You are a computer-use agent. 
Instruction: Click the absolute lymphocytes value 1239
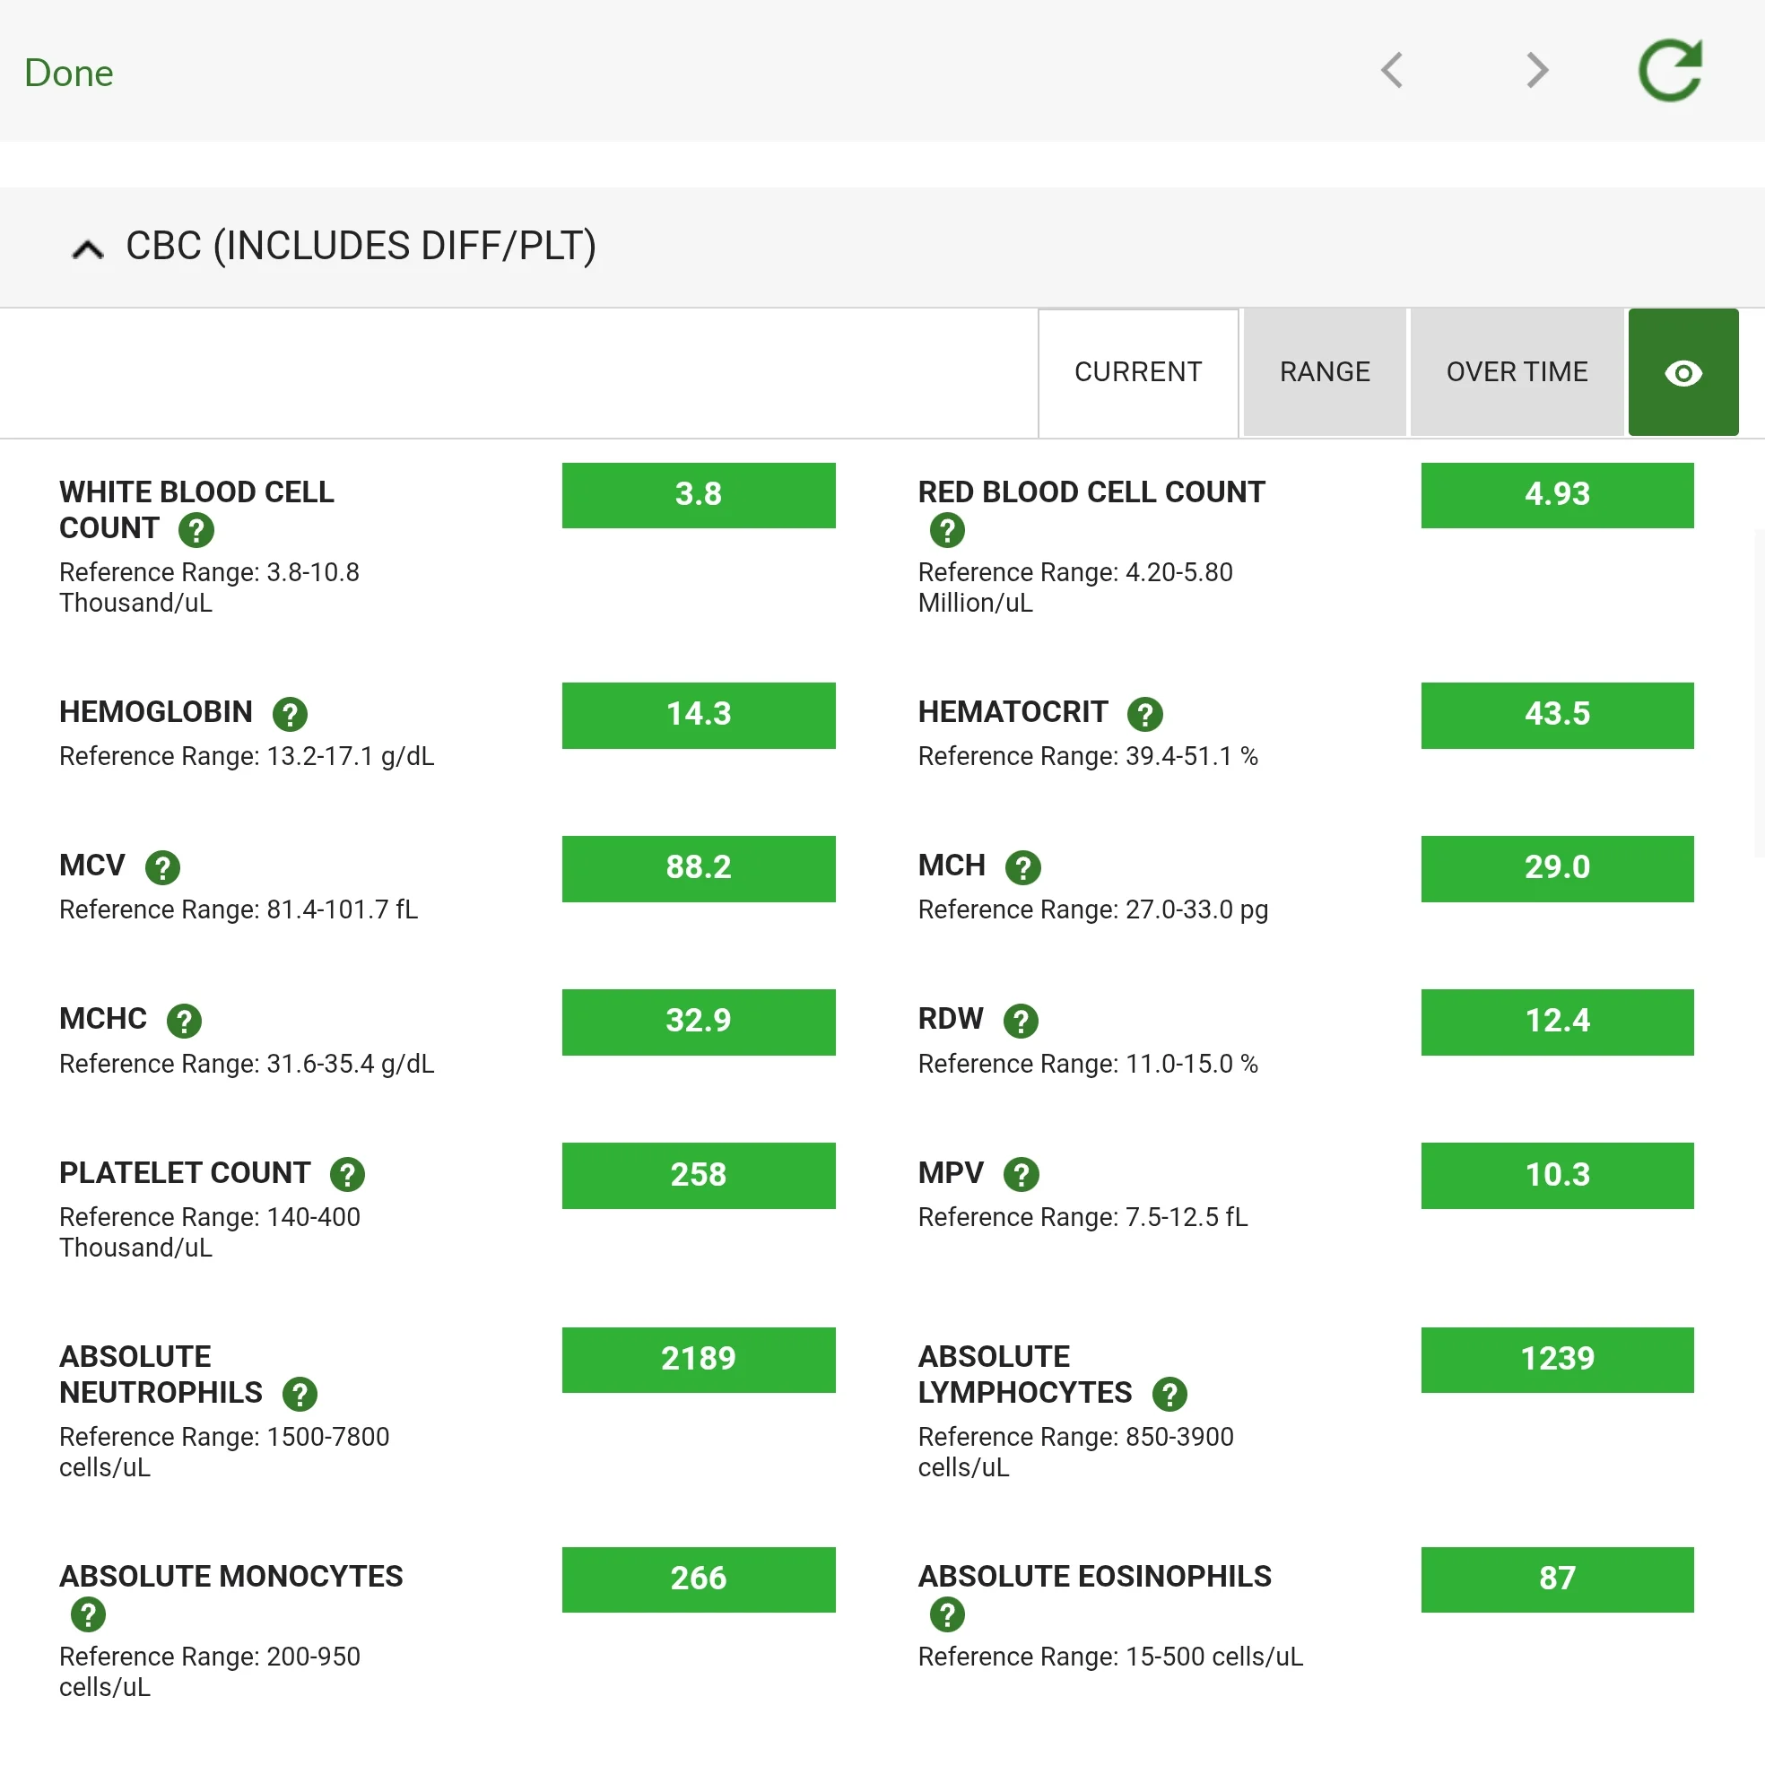(x=1557, y=1360)
